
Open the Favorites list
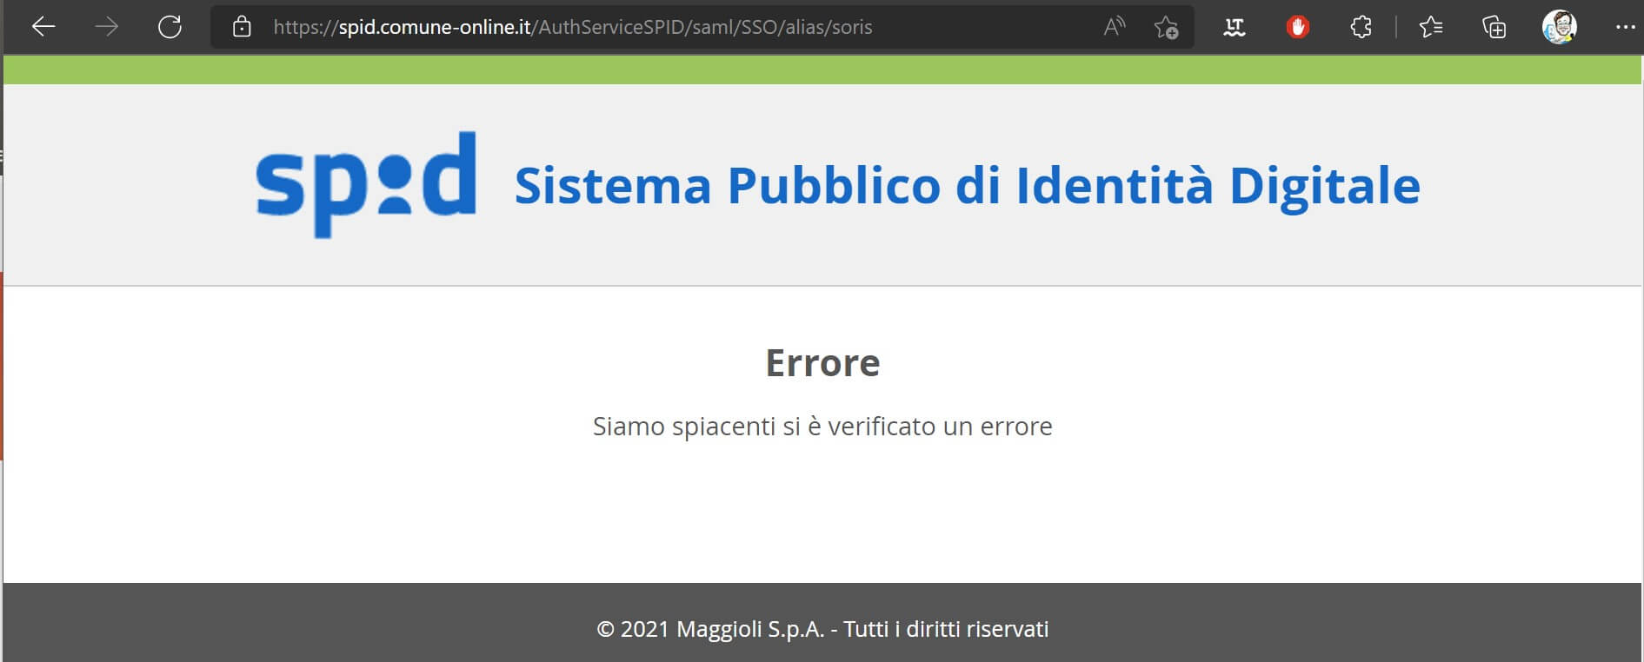click(x=1430, y=27)
